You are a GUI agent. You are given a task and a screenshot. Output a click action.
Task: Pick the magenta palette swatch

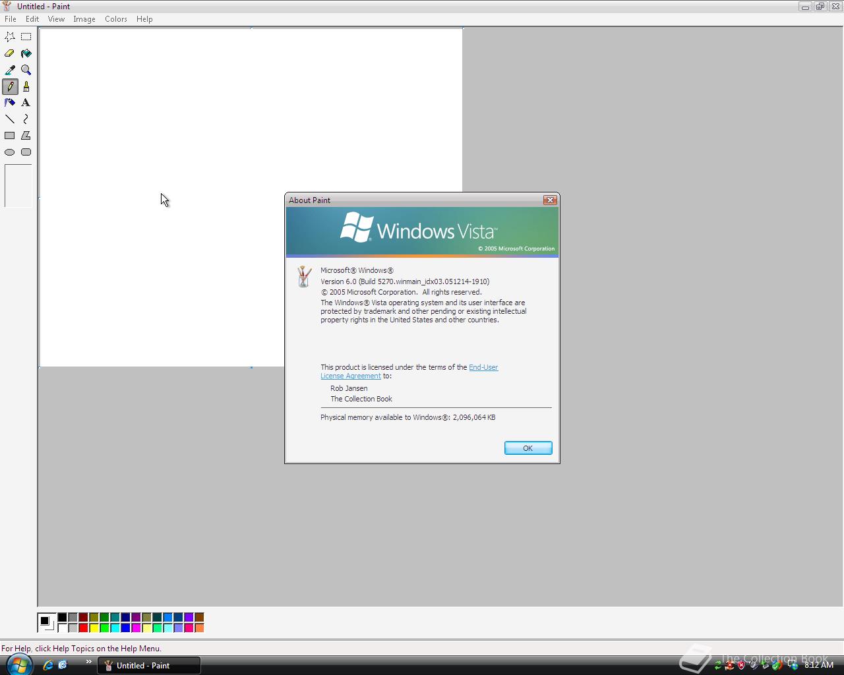136,628
